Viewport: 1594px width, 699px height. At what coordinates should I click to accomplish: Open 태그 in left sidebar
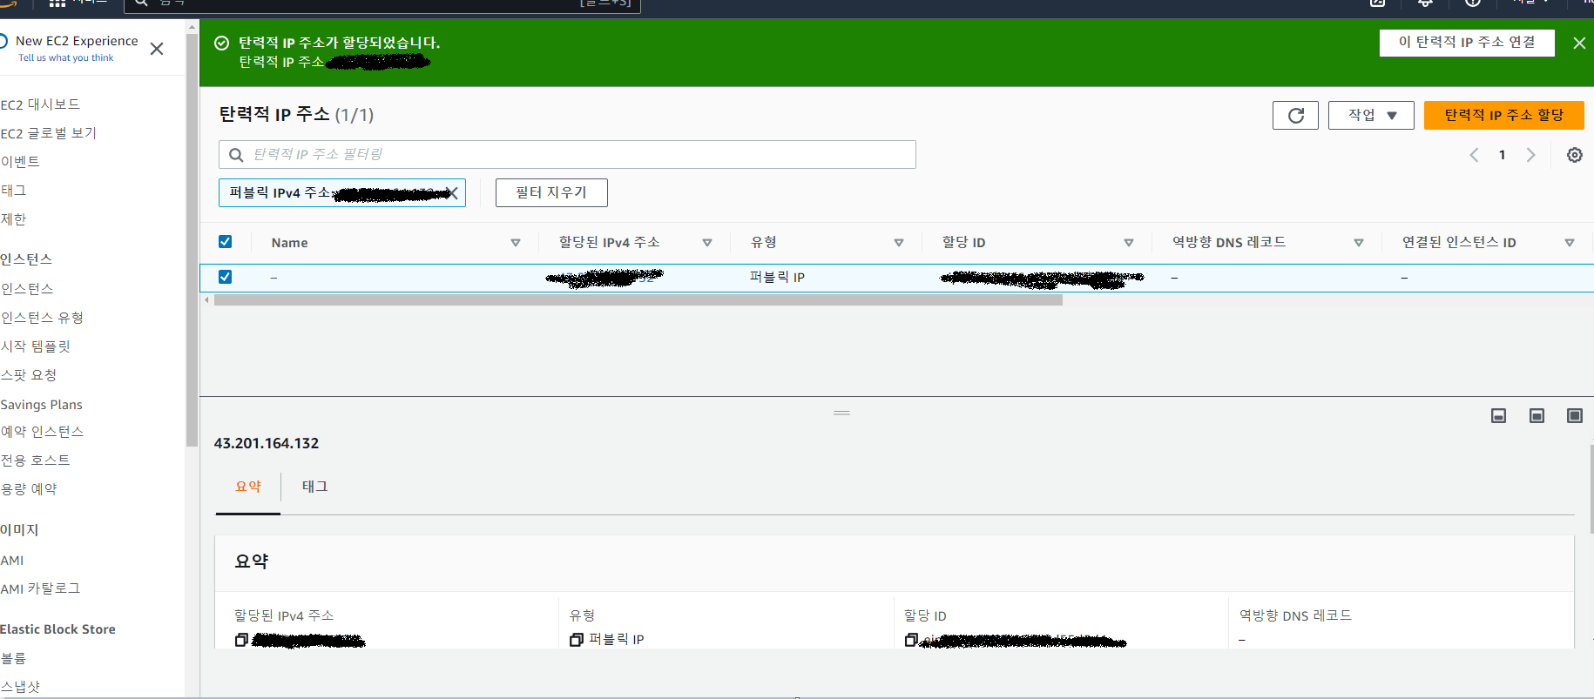pos(13,191)
